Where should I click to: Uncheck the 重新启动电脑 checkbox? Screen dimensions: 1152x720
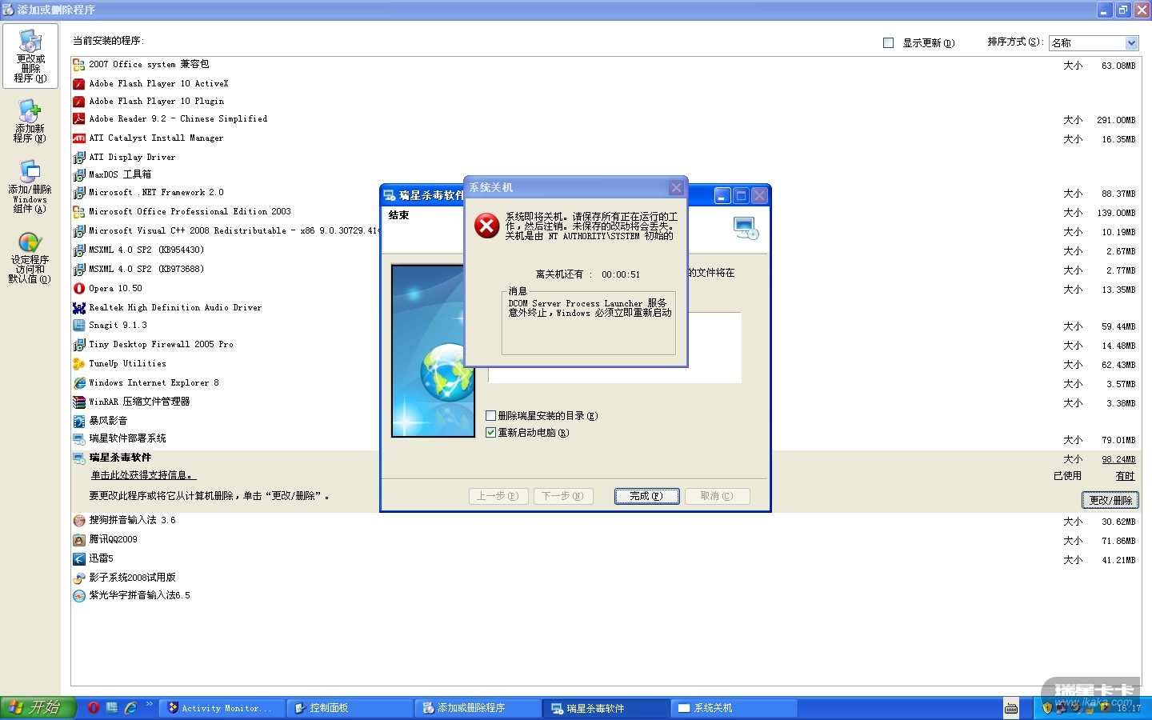(x=491, y=433)
